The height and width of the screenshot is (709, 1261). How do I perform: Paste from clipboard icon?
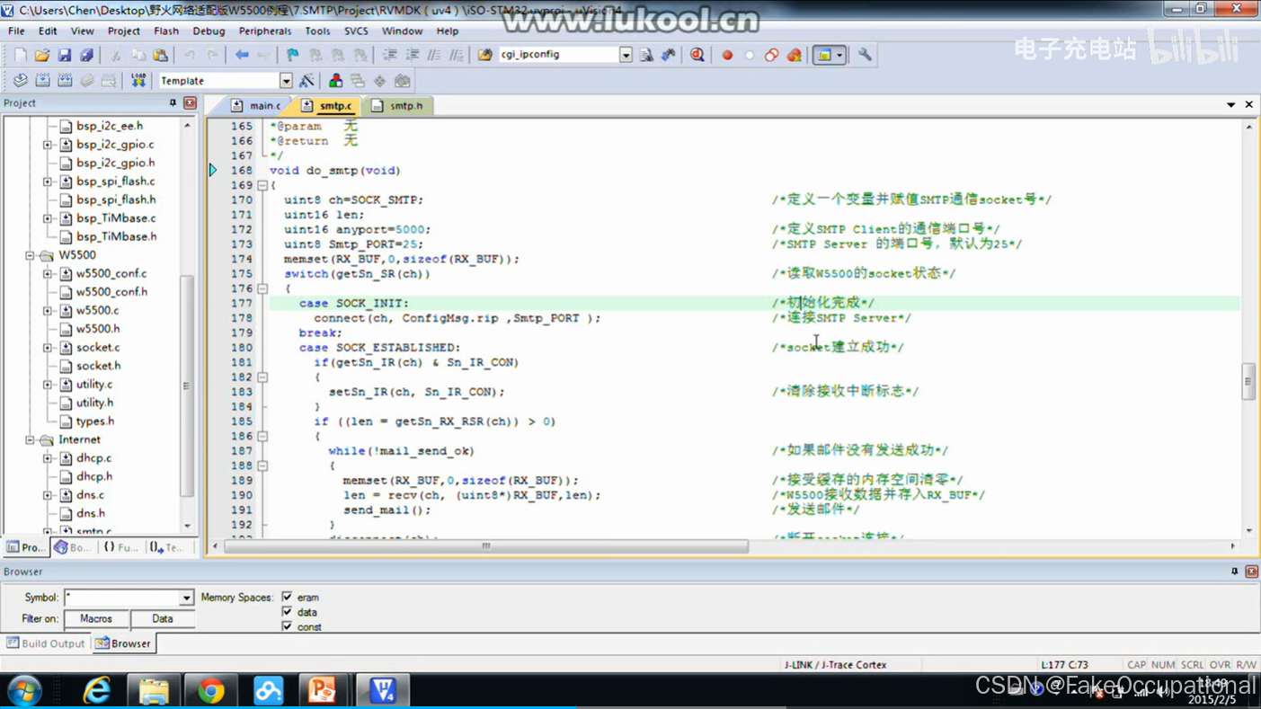[x=160, y=55]
